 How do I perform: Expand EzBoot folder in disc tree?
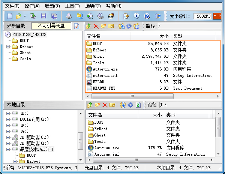coord(8,46)
